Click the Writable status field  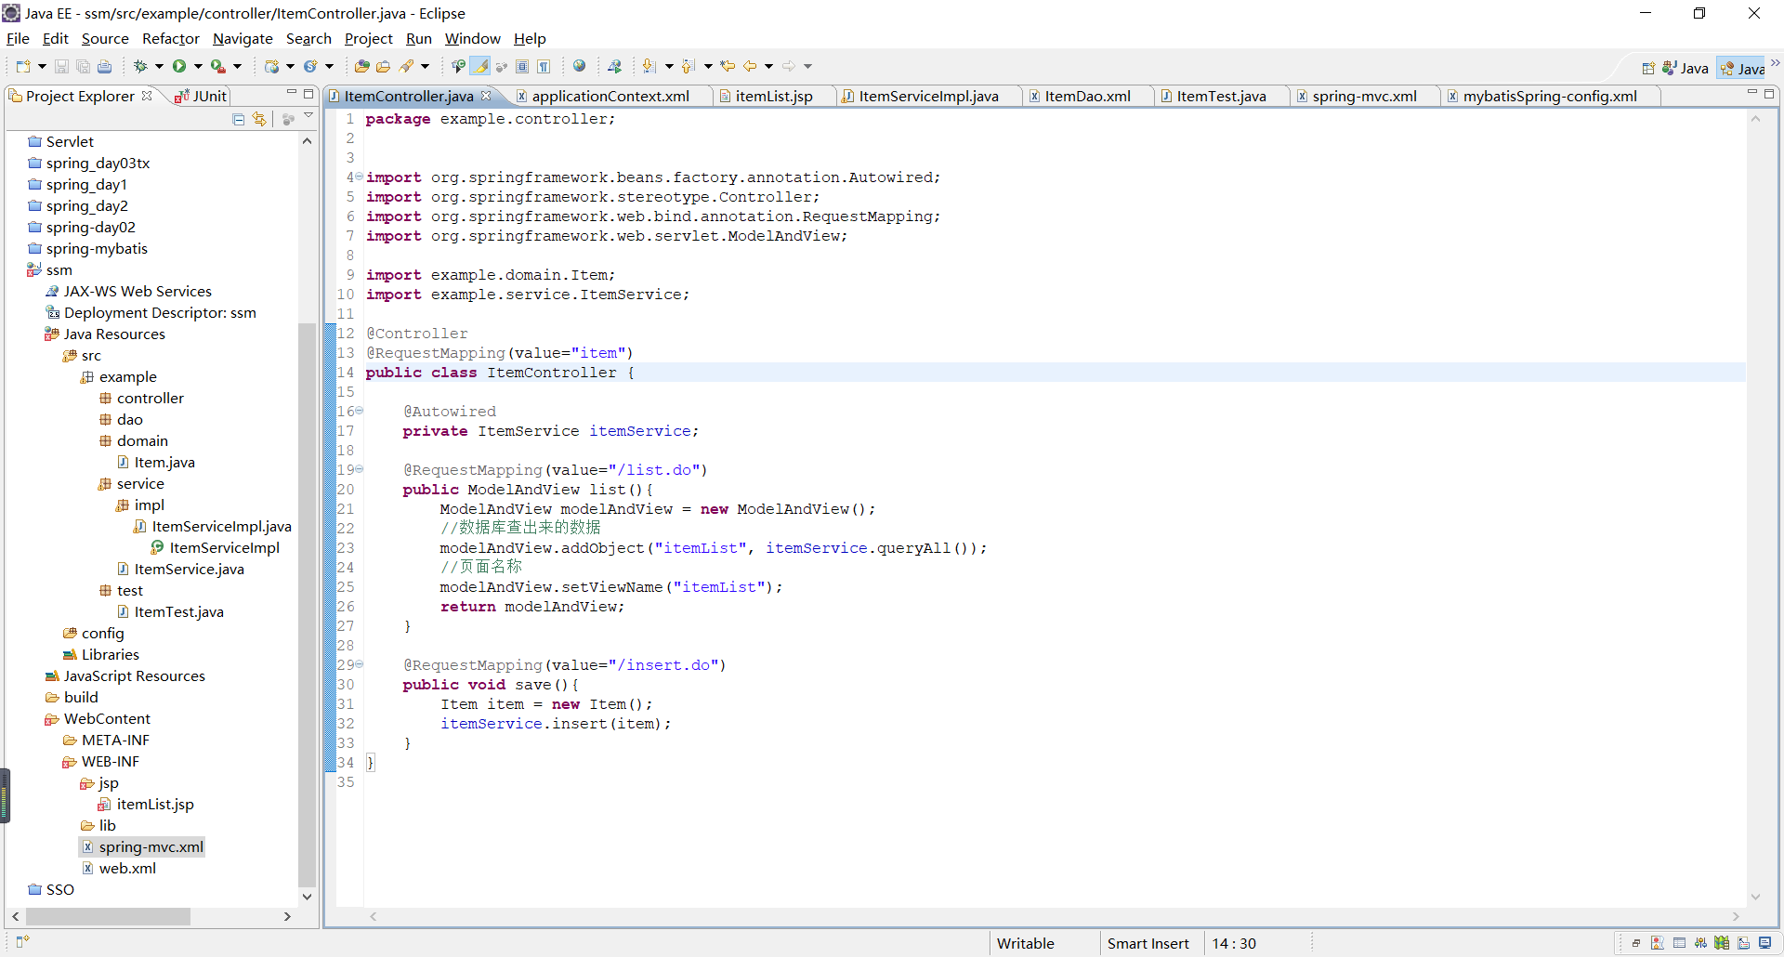(1026, 943)
